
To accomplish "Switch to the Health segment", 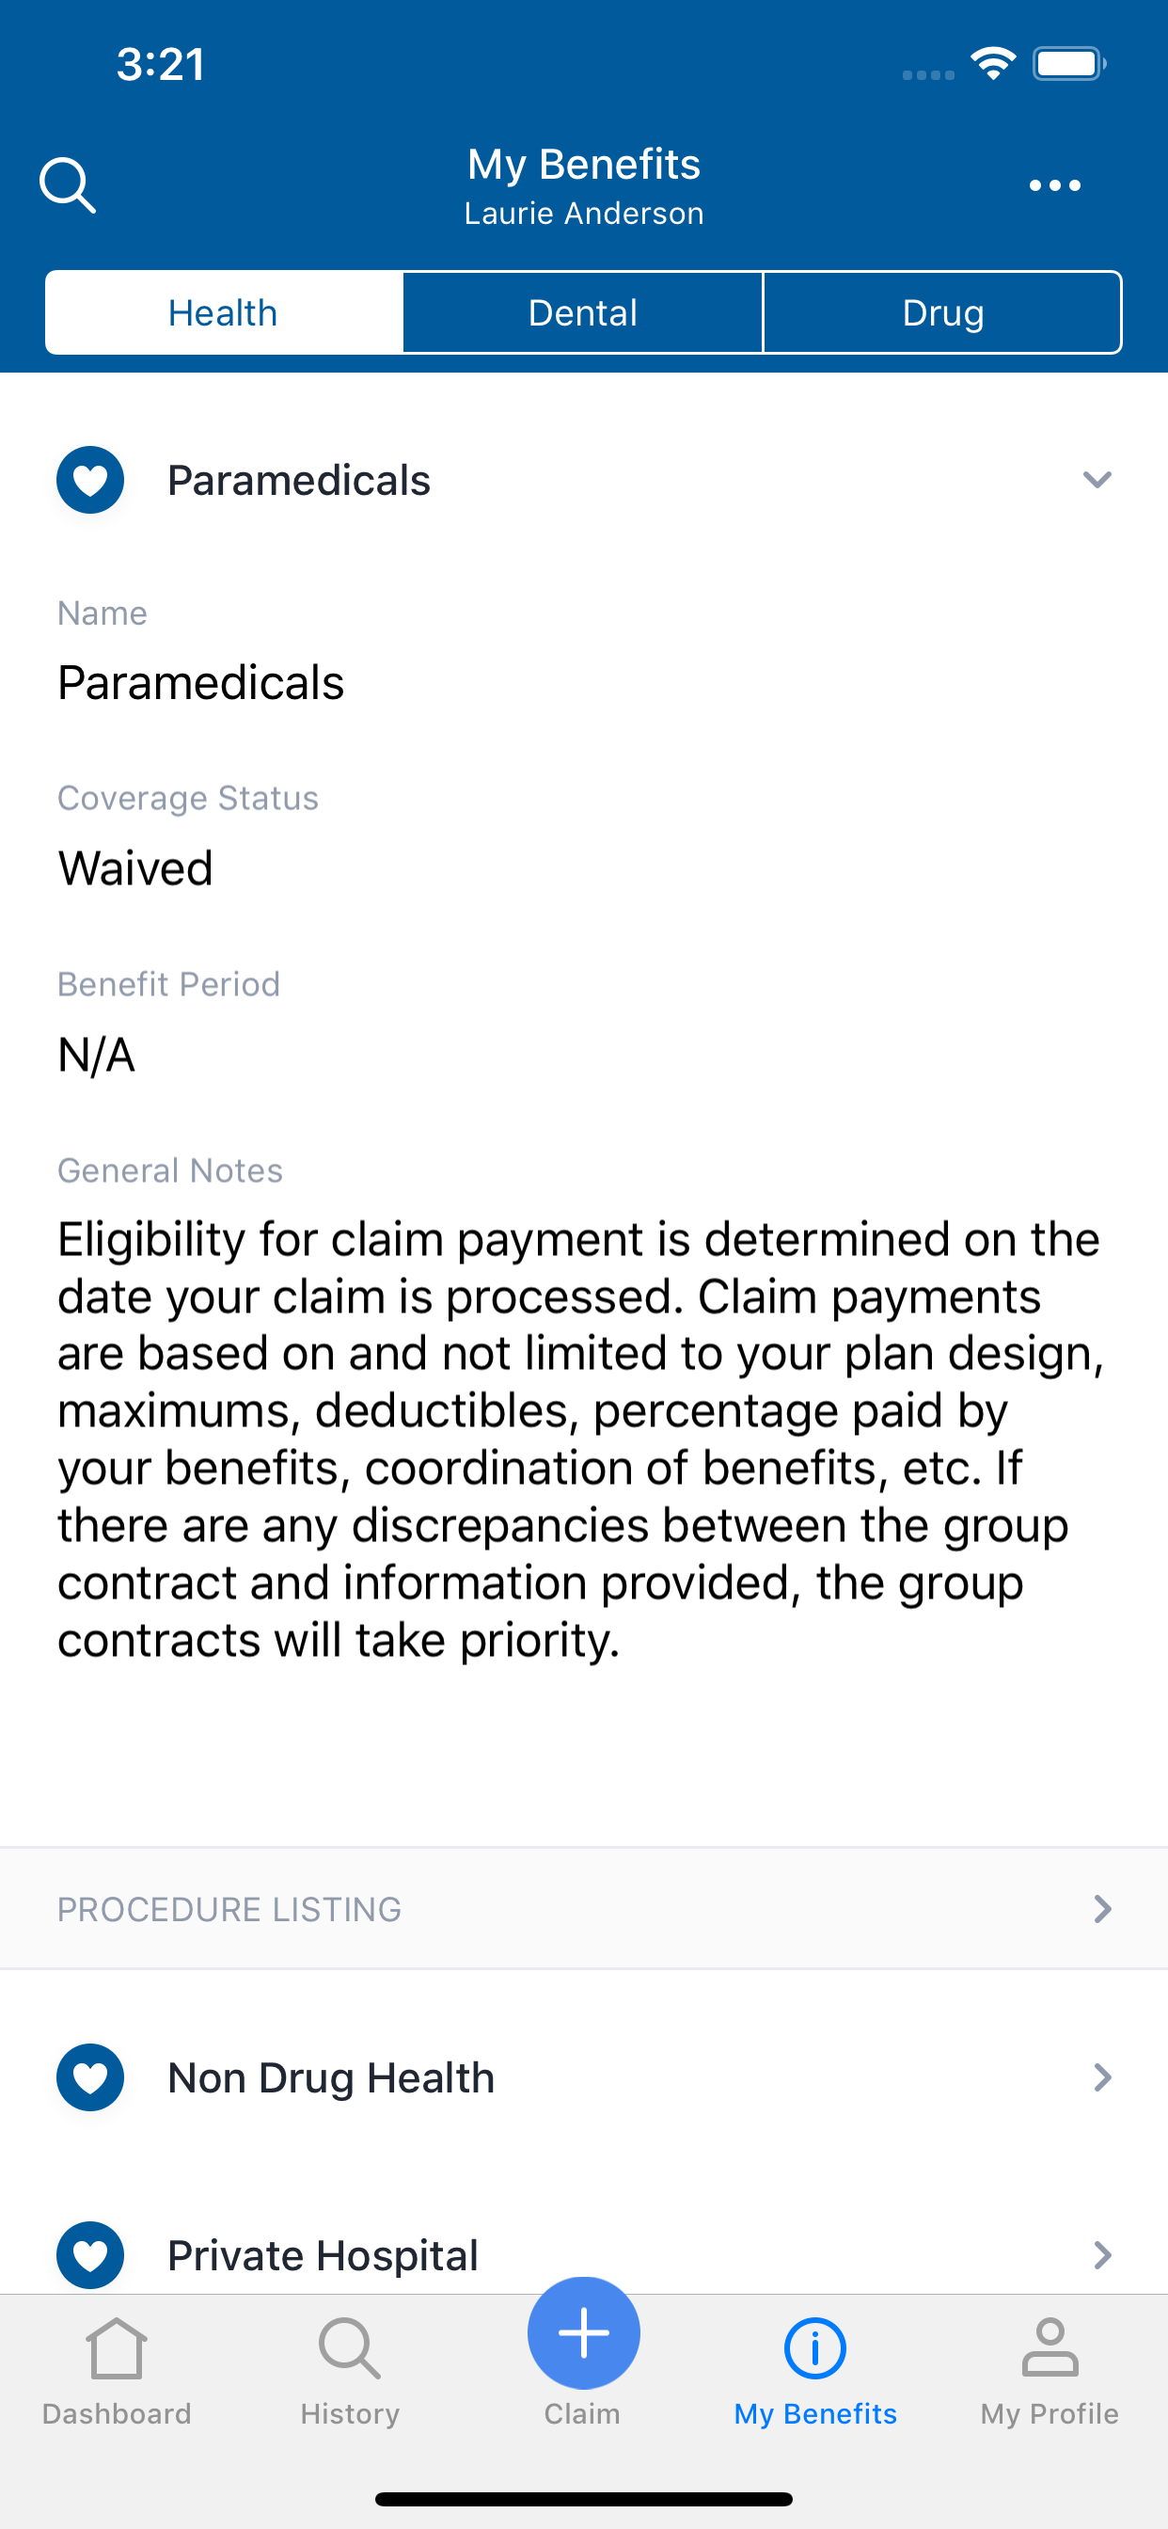I will (224, 312).
